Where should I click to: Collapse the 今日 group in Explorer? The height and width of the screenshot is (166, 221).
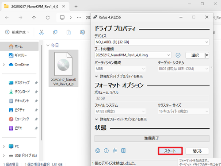point(48,45)
